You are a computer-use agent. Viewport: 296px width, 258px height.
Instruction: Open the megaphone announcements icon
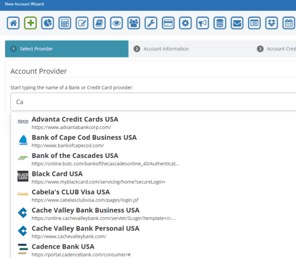click(203, 23)
